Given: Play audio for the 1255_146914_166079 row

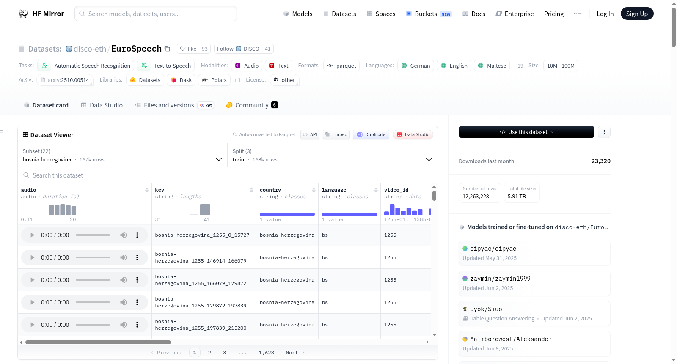Looking at the screenshot, I should coord(33,257).
